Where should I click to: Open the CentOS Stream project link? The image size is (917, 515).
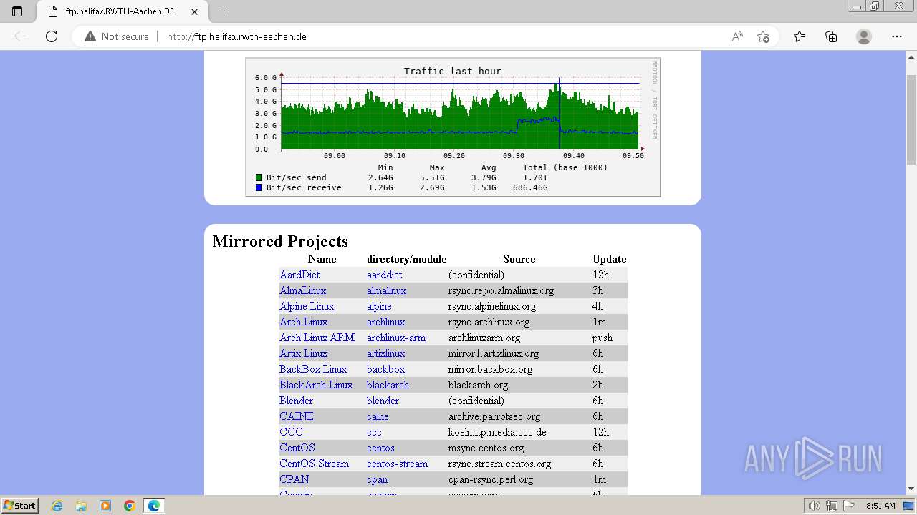click(x=314, y=463)
